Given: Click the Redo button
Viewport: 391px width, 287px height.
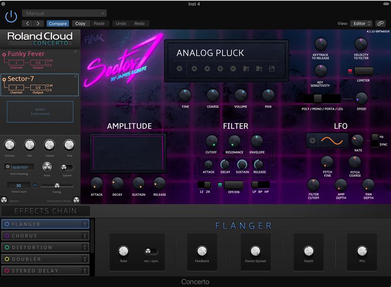Looking at the screenshot, I should click(x=139, y=24).
